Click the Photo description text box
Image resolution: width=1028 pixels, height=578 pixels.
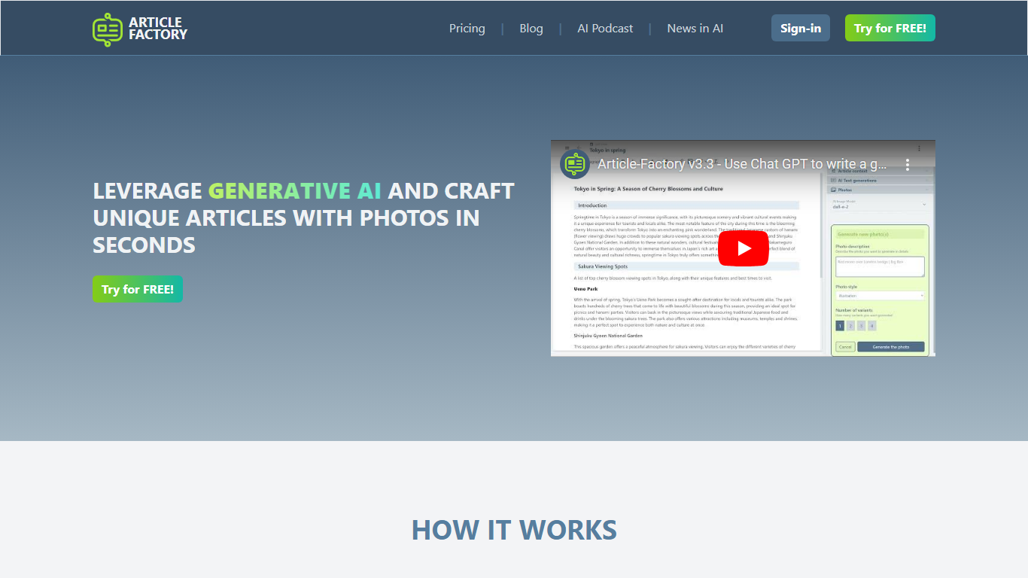[880, 266]
